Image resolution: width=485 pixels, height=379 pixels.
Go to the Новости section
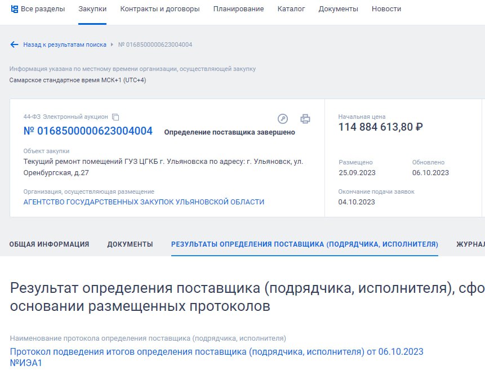[x=386, y=9]
